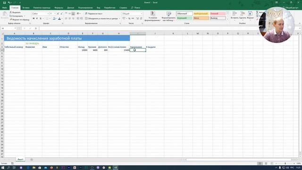Select the Лист1 sheet tab
Viewport: 302px width, 170px height.
point(20,160)
